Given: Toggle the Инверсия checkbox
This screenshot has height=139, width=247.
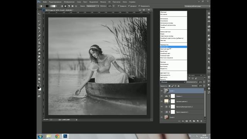Looking at the screenshot, I should (118, 6).
